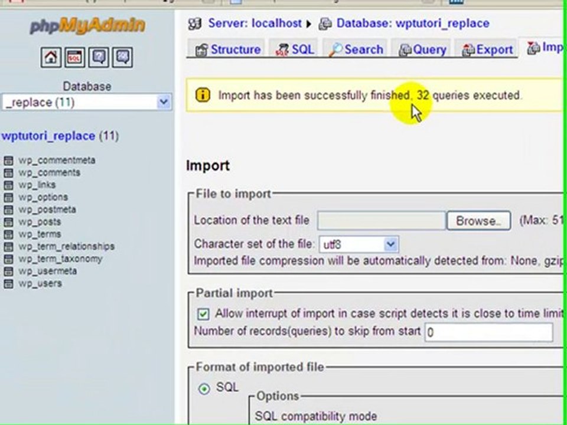Viewport: 567px width, 425px height.
Task: Open phpMyAdmin documentation icon
Action: 99,57
